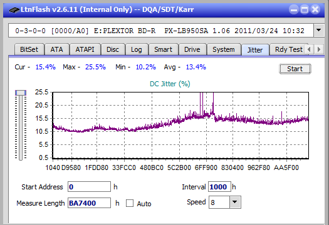Click the vertical scale slider thumb

tap(21, 92)
